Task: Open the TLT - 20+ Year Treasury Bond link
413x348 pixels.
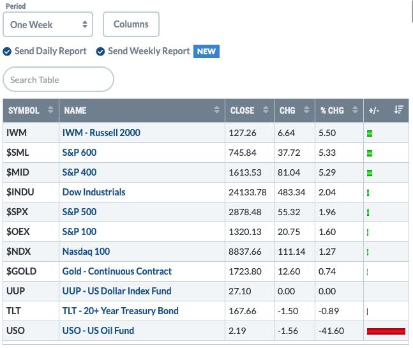Action: click(121, 311)
